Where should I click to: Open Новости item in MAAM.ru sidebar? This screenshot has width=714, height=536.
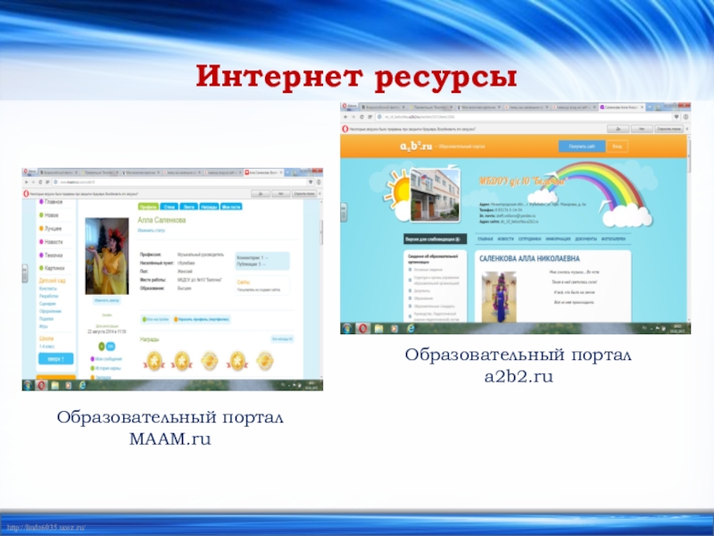pyautogui.click(x=51, y=242)
